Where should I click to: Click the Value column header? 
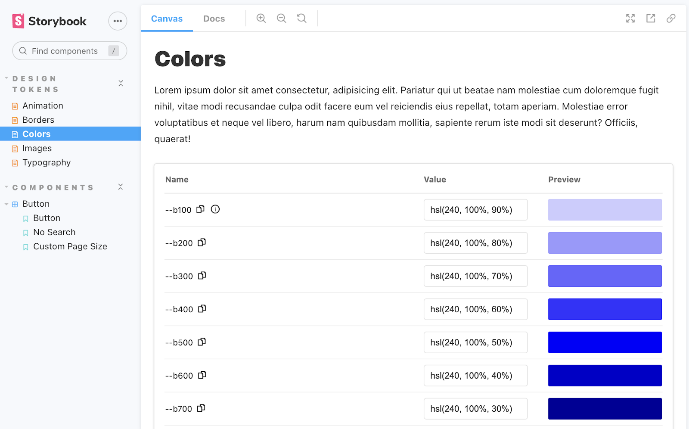click(435, 180)
